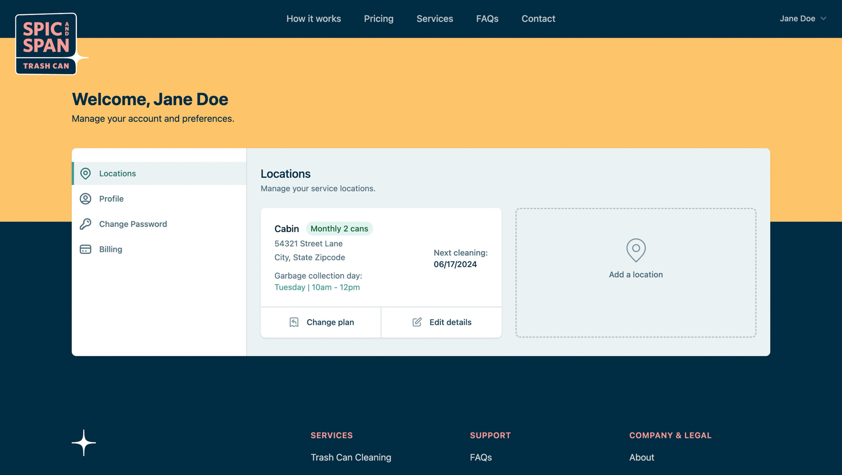Click the Billing credit card icon
Viewport: 842px width, 475px height.
86,249
